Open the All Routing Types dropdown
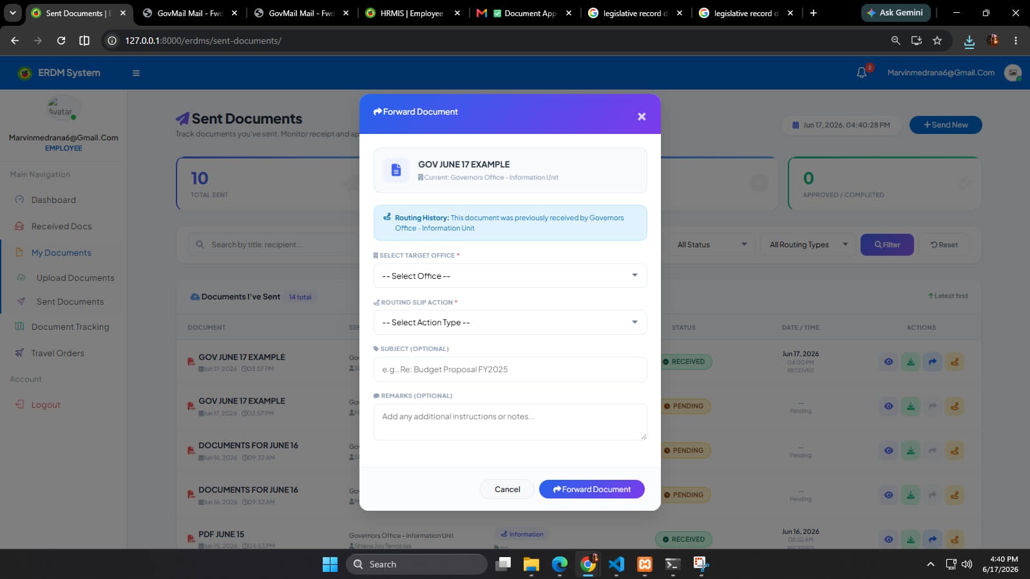 tap(808, 245)
